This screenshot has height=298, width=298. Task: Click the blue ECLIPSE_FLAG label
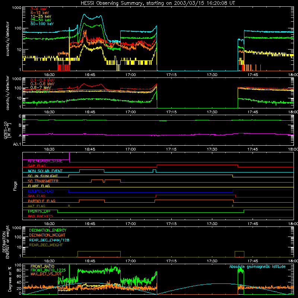pyautogui.click(x=41, y=191)
